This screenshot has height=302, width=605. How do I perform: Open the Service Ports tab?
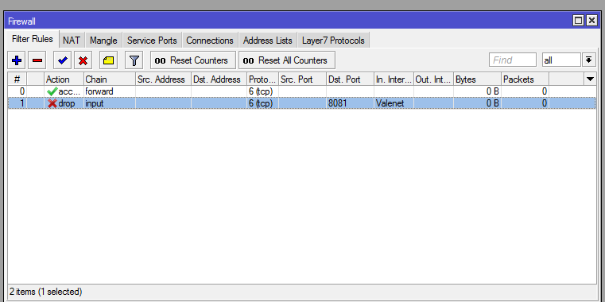click(152, 41)
